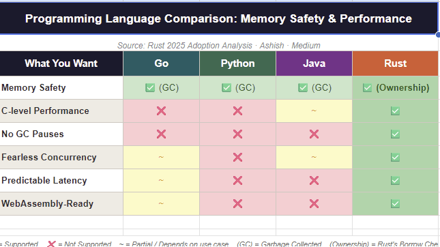440x247 pixels.
Task: Select the Java column header
Action: [x=314, y=63]
